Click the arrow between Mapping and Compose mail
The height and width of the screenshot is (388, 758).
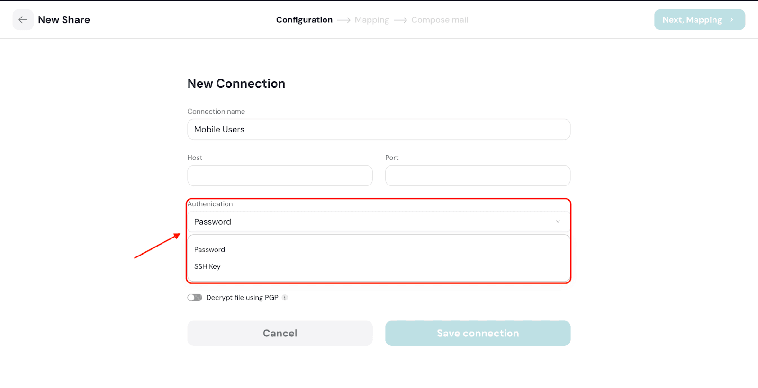pyautogui.click(x=400, y=20)
